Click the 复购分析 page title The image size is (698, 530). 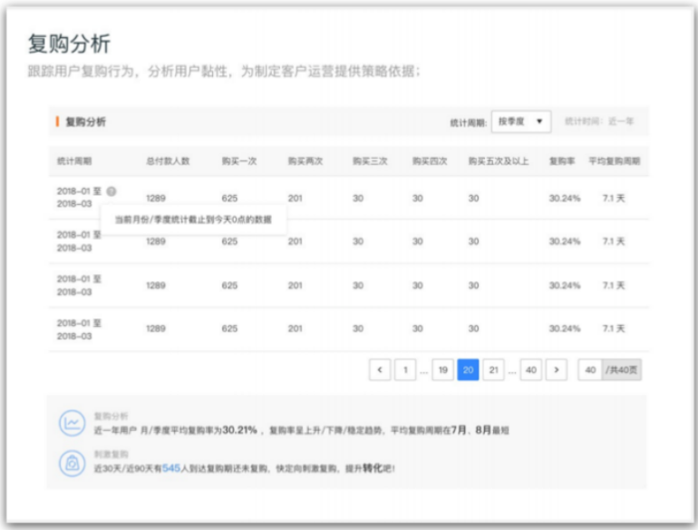69,44
